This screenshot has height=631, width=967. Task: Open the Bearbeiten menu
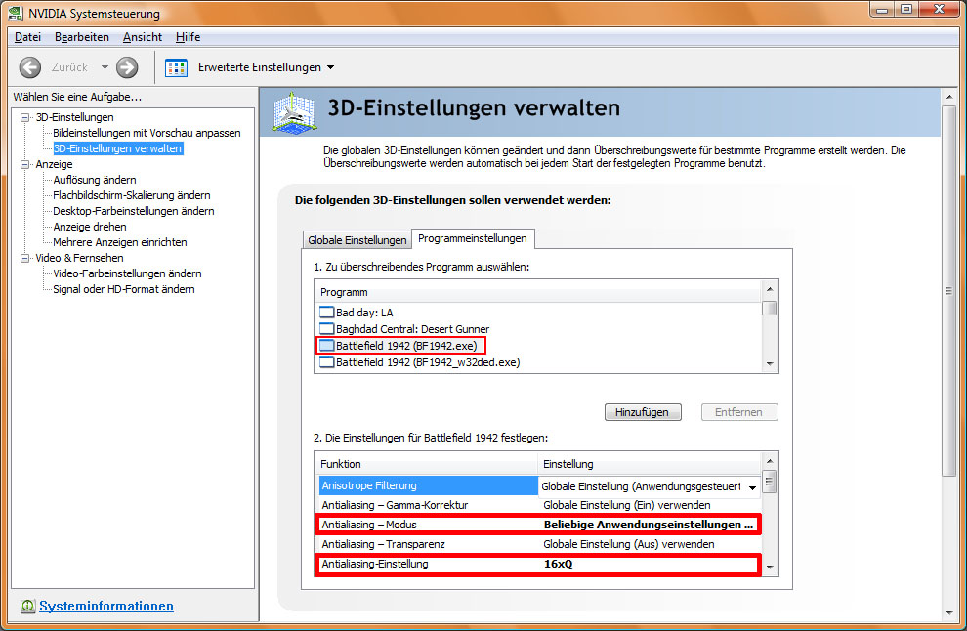pyautogui.click(x=82, y=37)
